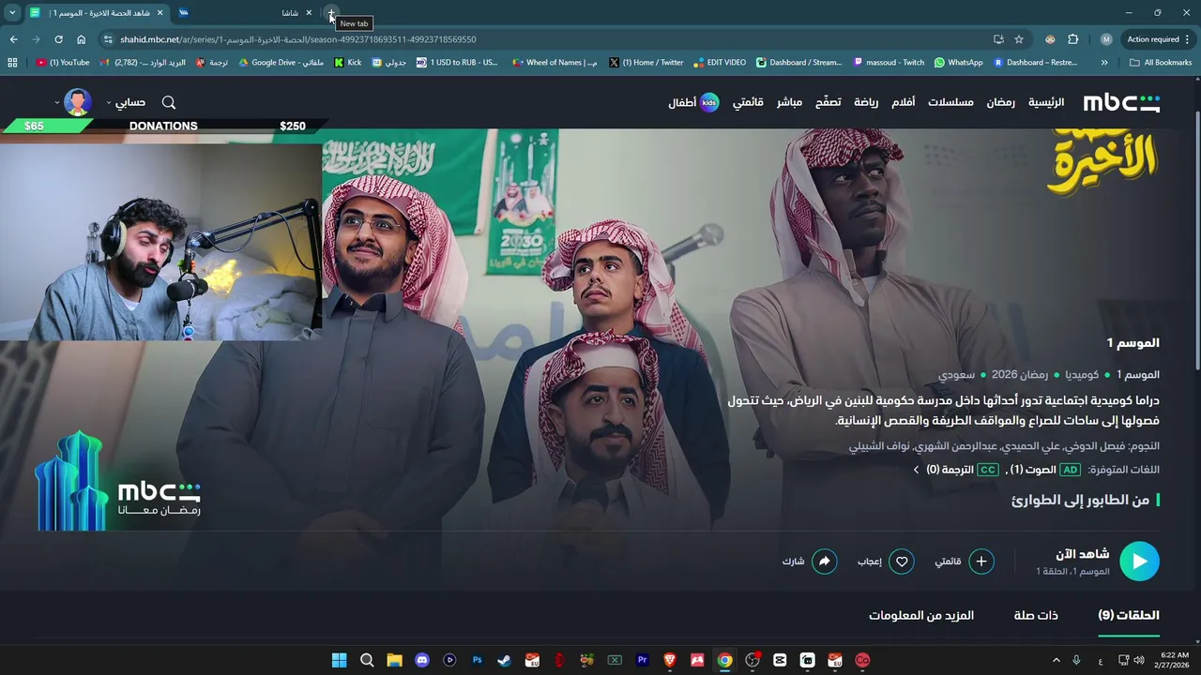The image size is (1201, 675).
Task: Open the Sports (رياضة) menu item
Action: point(866,102)
